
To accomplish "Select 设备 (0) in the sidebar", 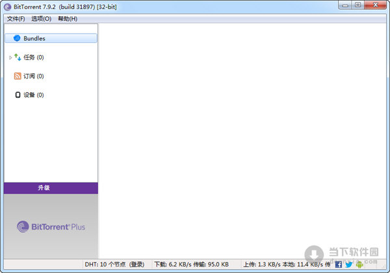I will 34,95.
